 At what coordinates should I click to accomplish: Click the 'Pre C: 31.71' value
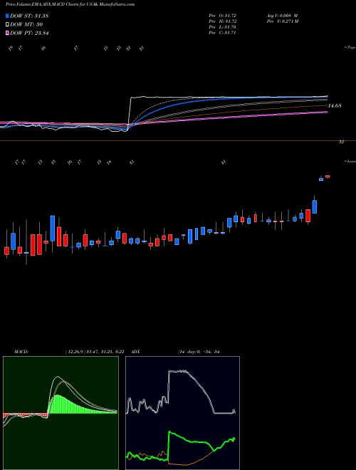tap(223, 33)
